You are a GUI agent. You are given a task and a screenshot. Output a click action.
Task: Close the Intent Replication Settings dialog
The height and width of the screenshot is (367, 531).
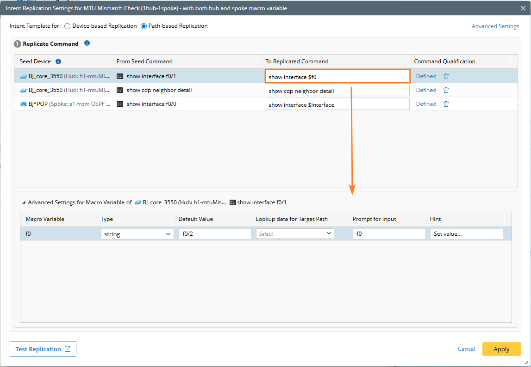click(523, 8)
